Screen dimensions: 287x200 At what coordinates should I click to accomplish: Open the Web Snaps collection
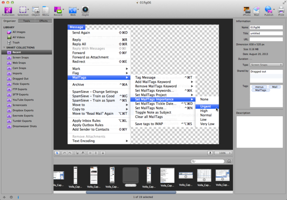click(x=19, y=63)
